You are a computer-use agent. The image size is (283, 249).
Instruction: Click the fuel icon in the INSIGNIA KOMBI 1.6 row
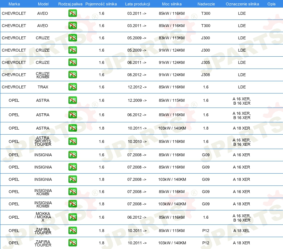pyautogui.click(x=72, y=191)
